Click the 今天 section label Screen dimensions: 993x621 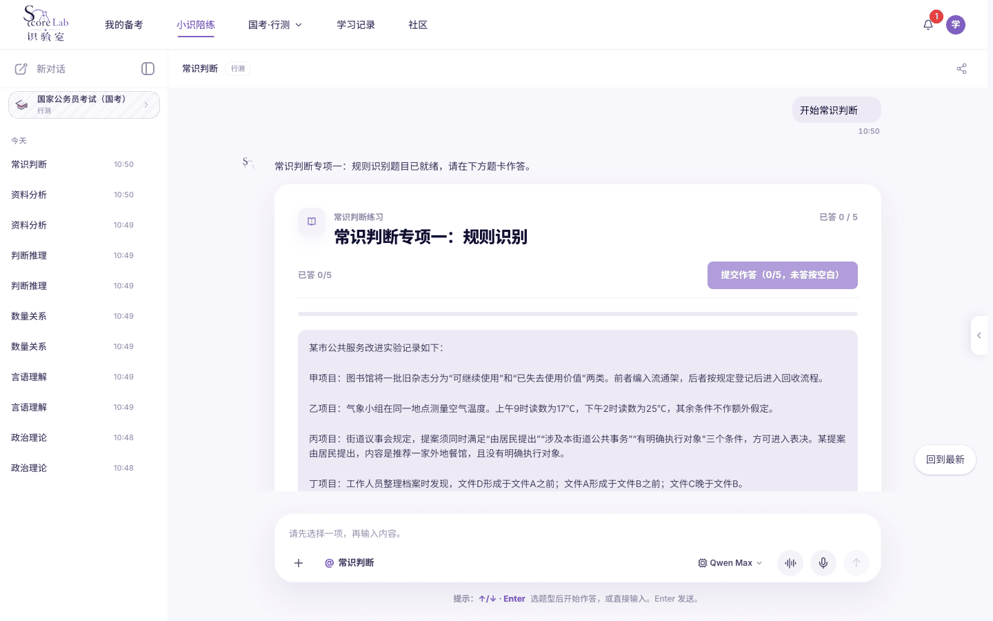[19, 141]
